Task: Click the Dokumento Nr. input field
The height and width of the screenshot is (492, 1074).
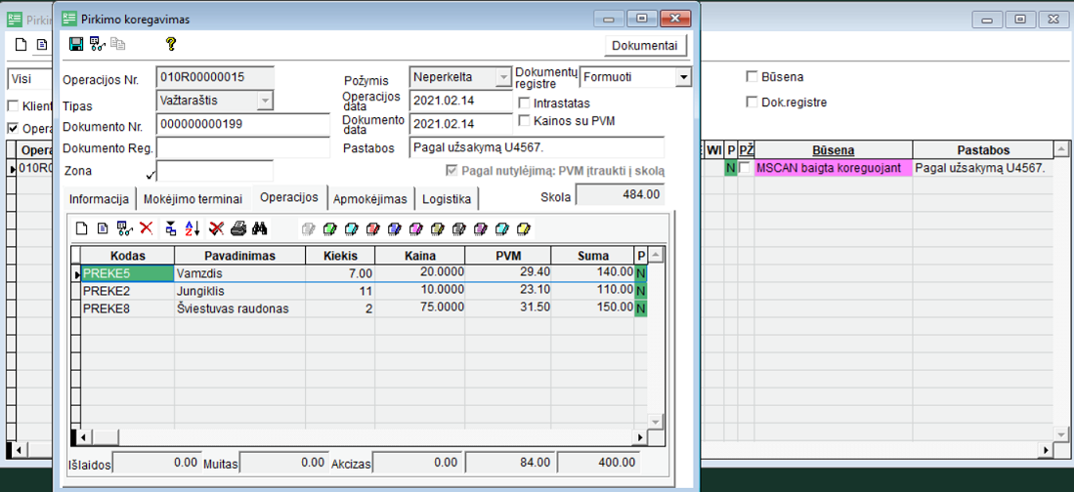Action: pos(244,125)
